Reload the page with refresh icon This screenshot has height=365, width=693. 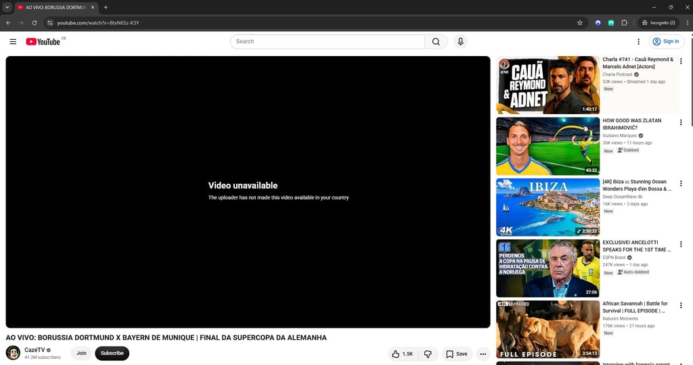(34, 22)
